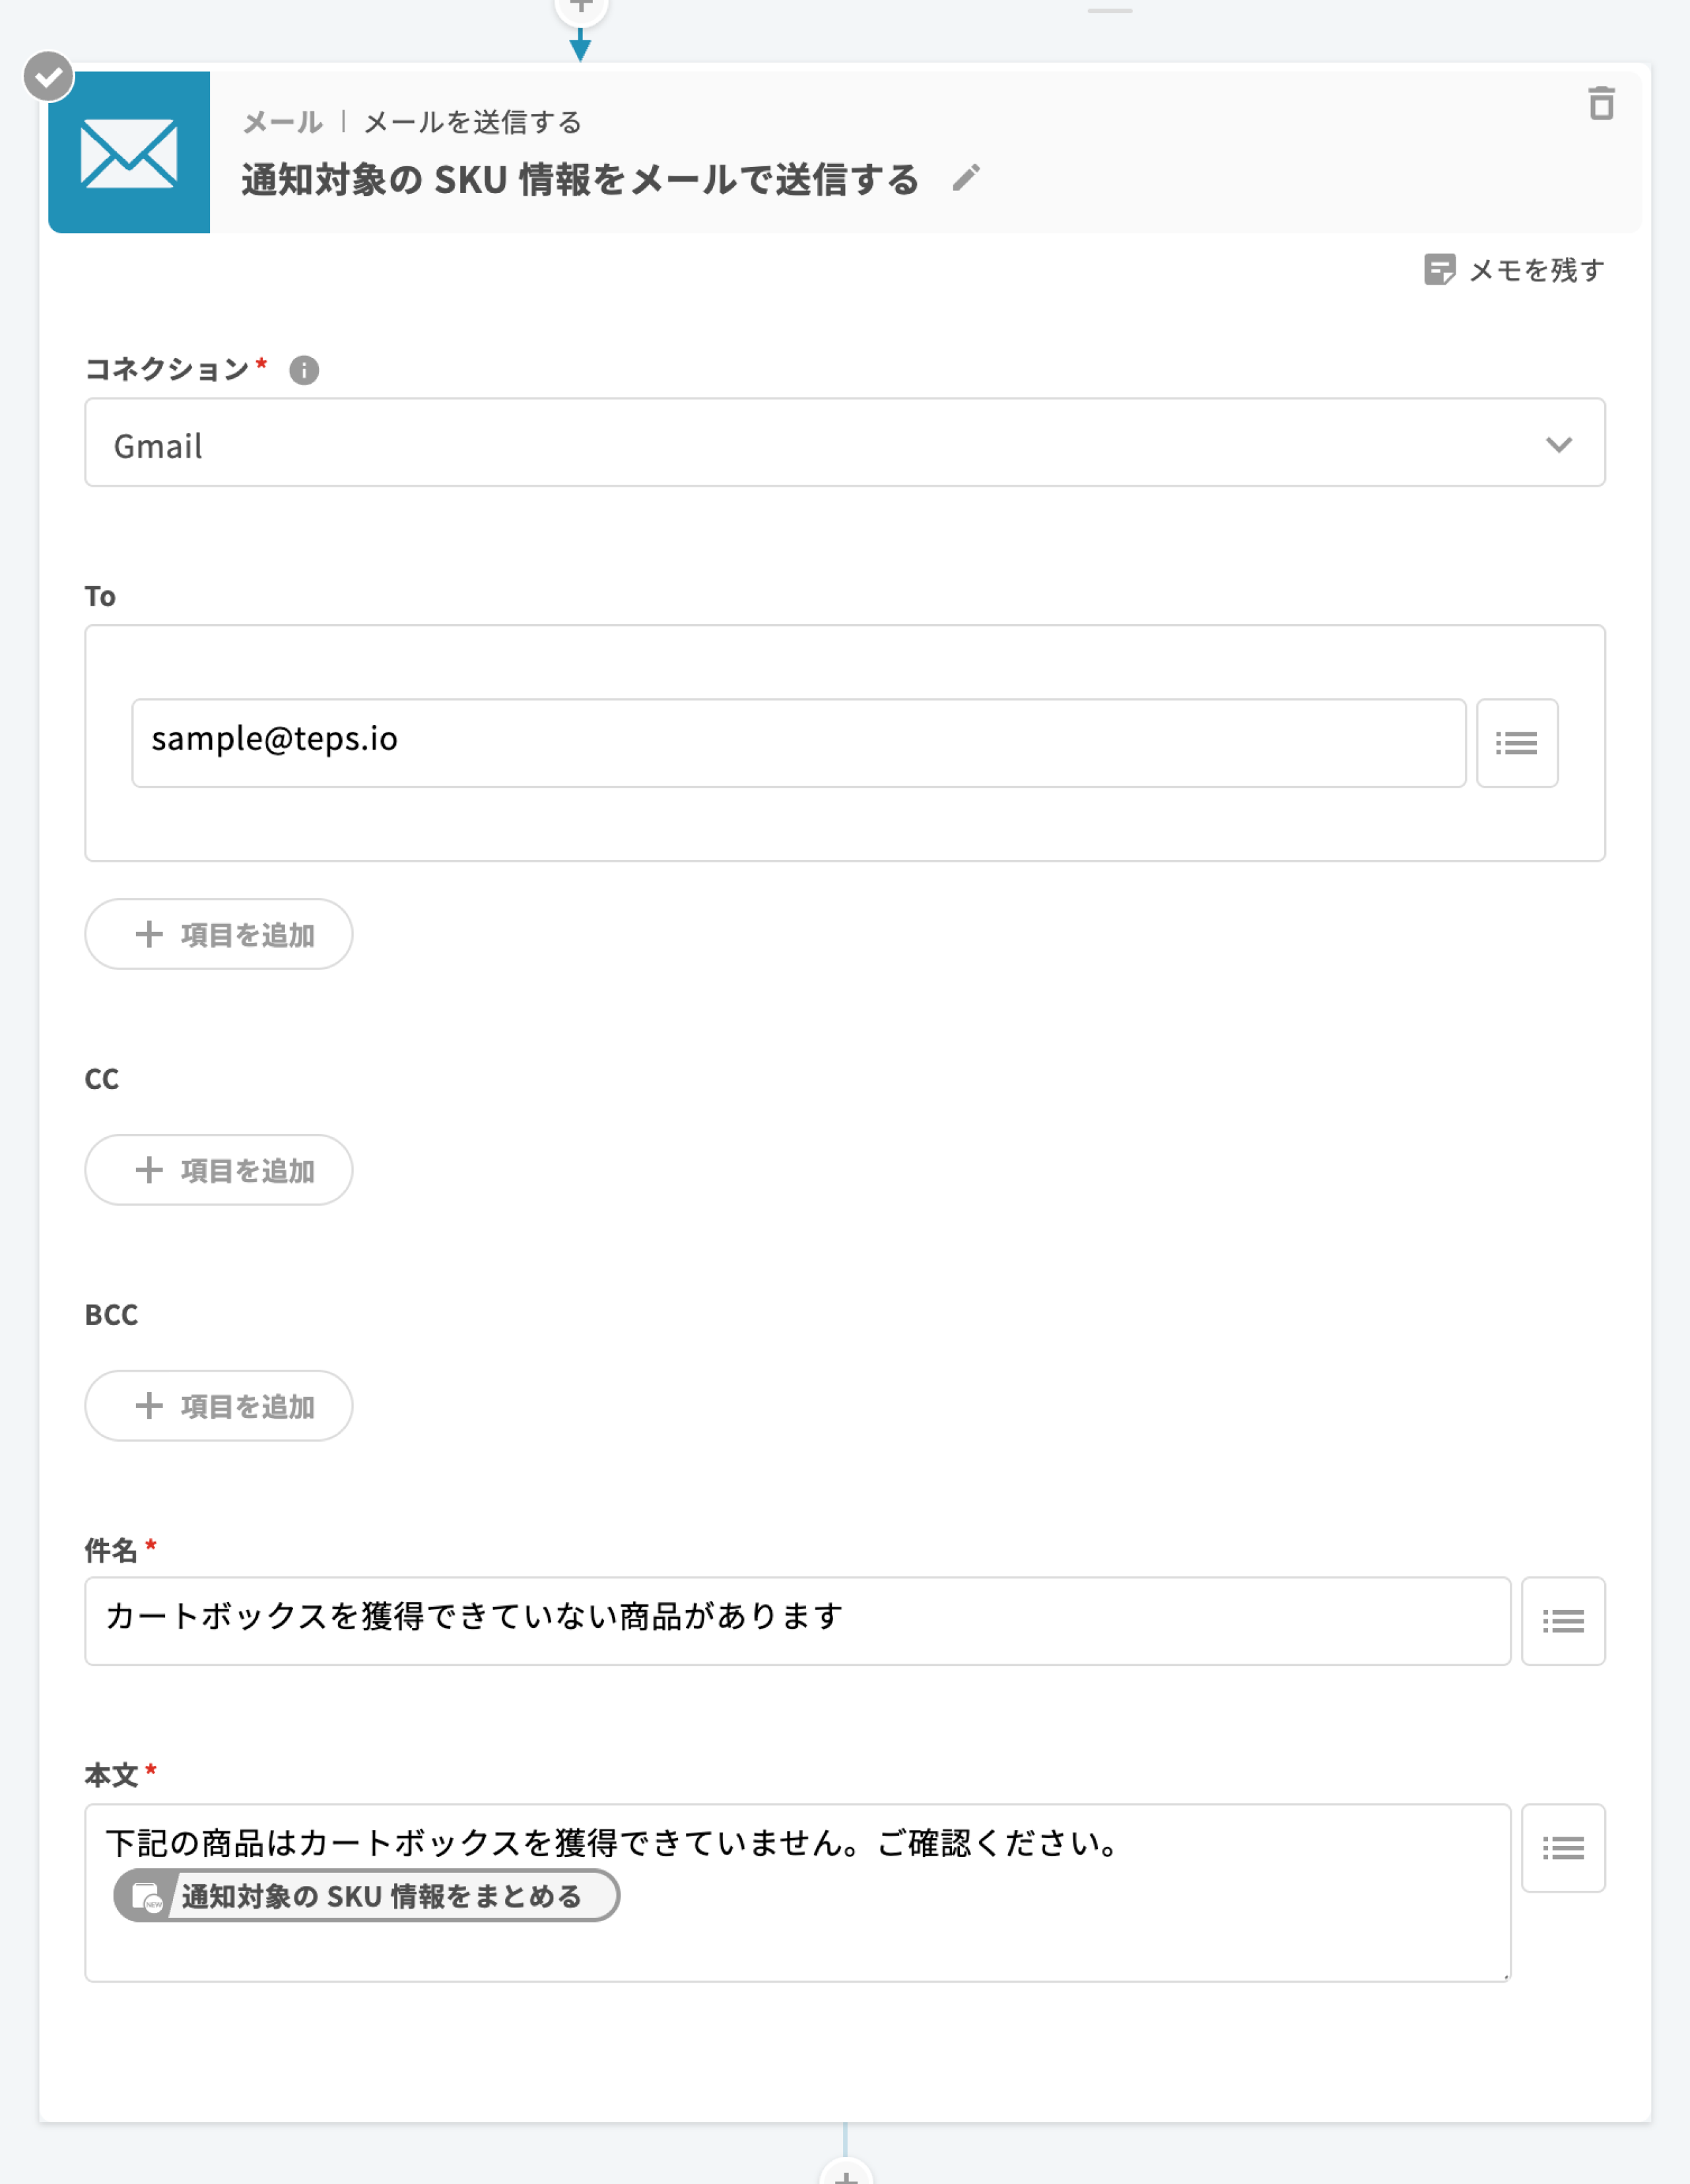Click the trash delete step icon

click(1601, 103)
